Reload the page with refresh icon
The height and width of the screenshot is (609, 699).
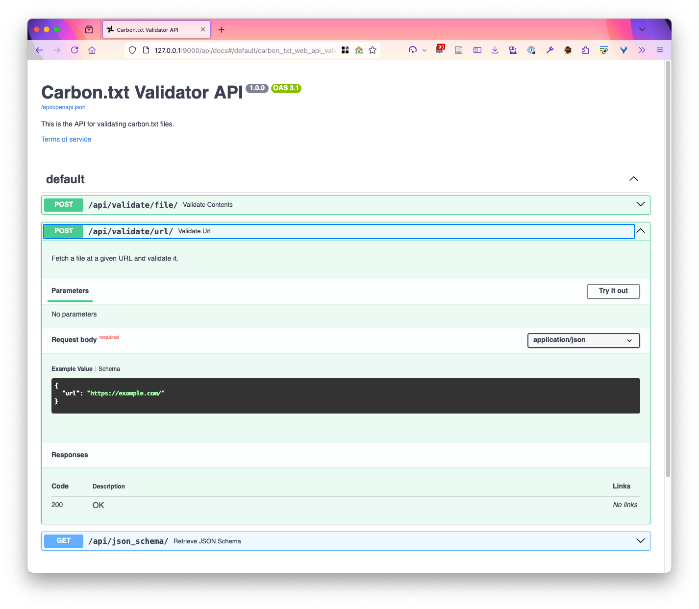point(75,50)
